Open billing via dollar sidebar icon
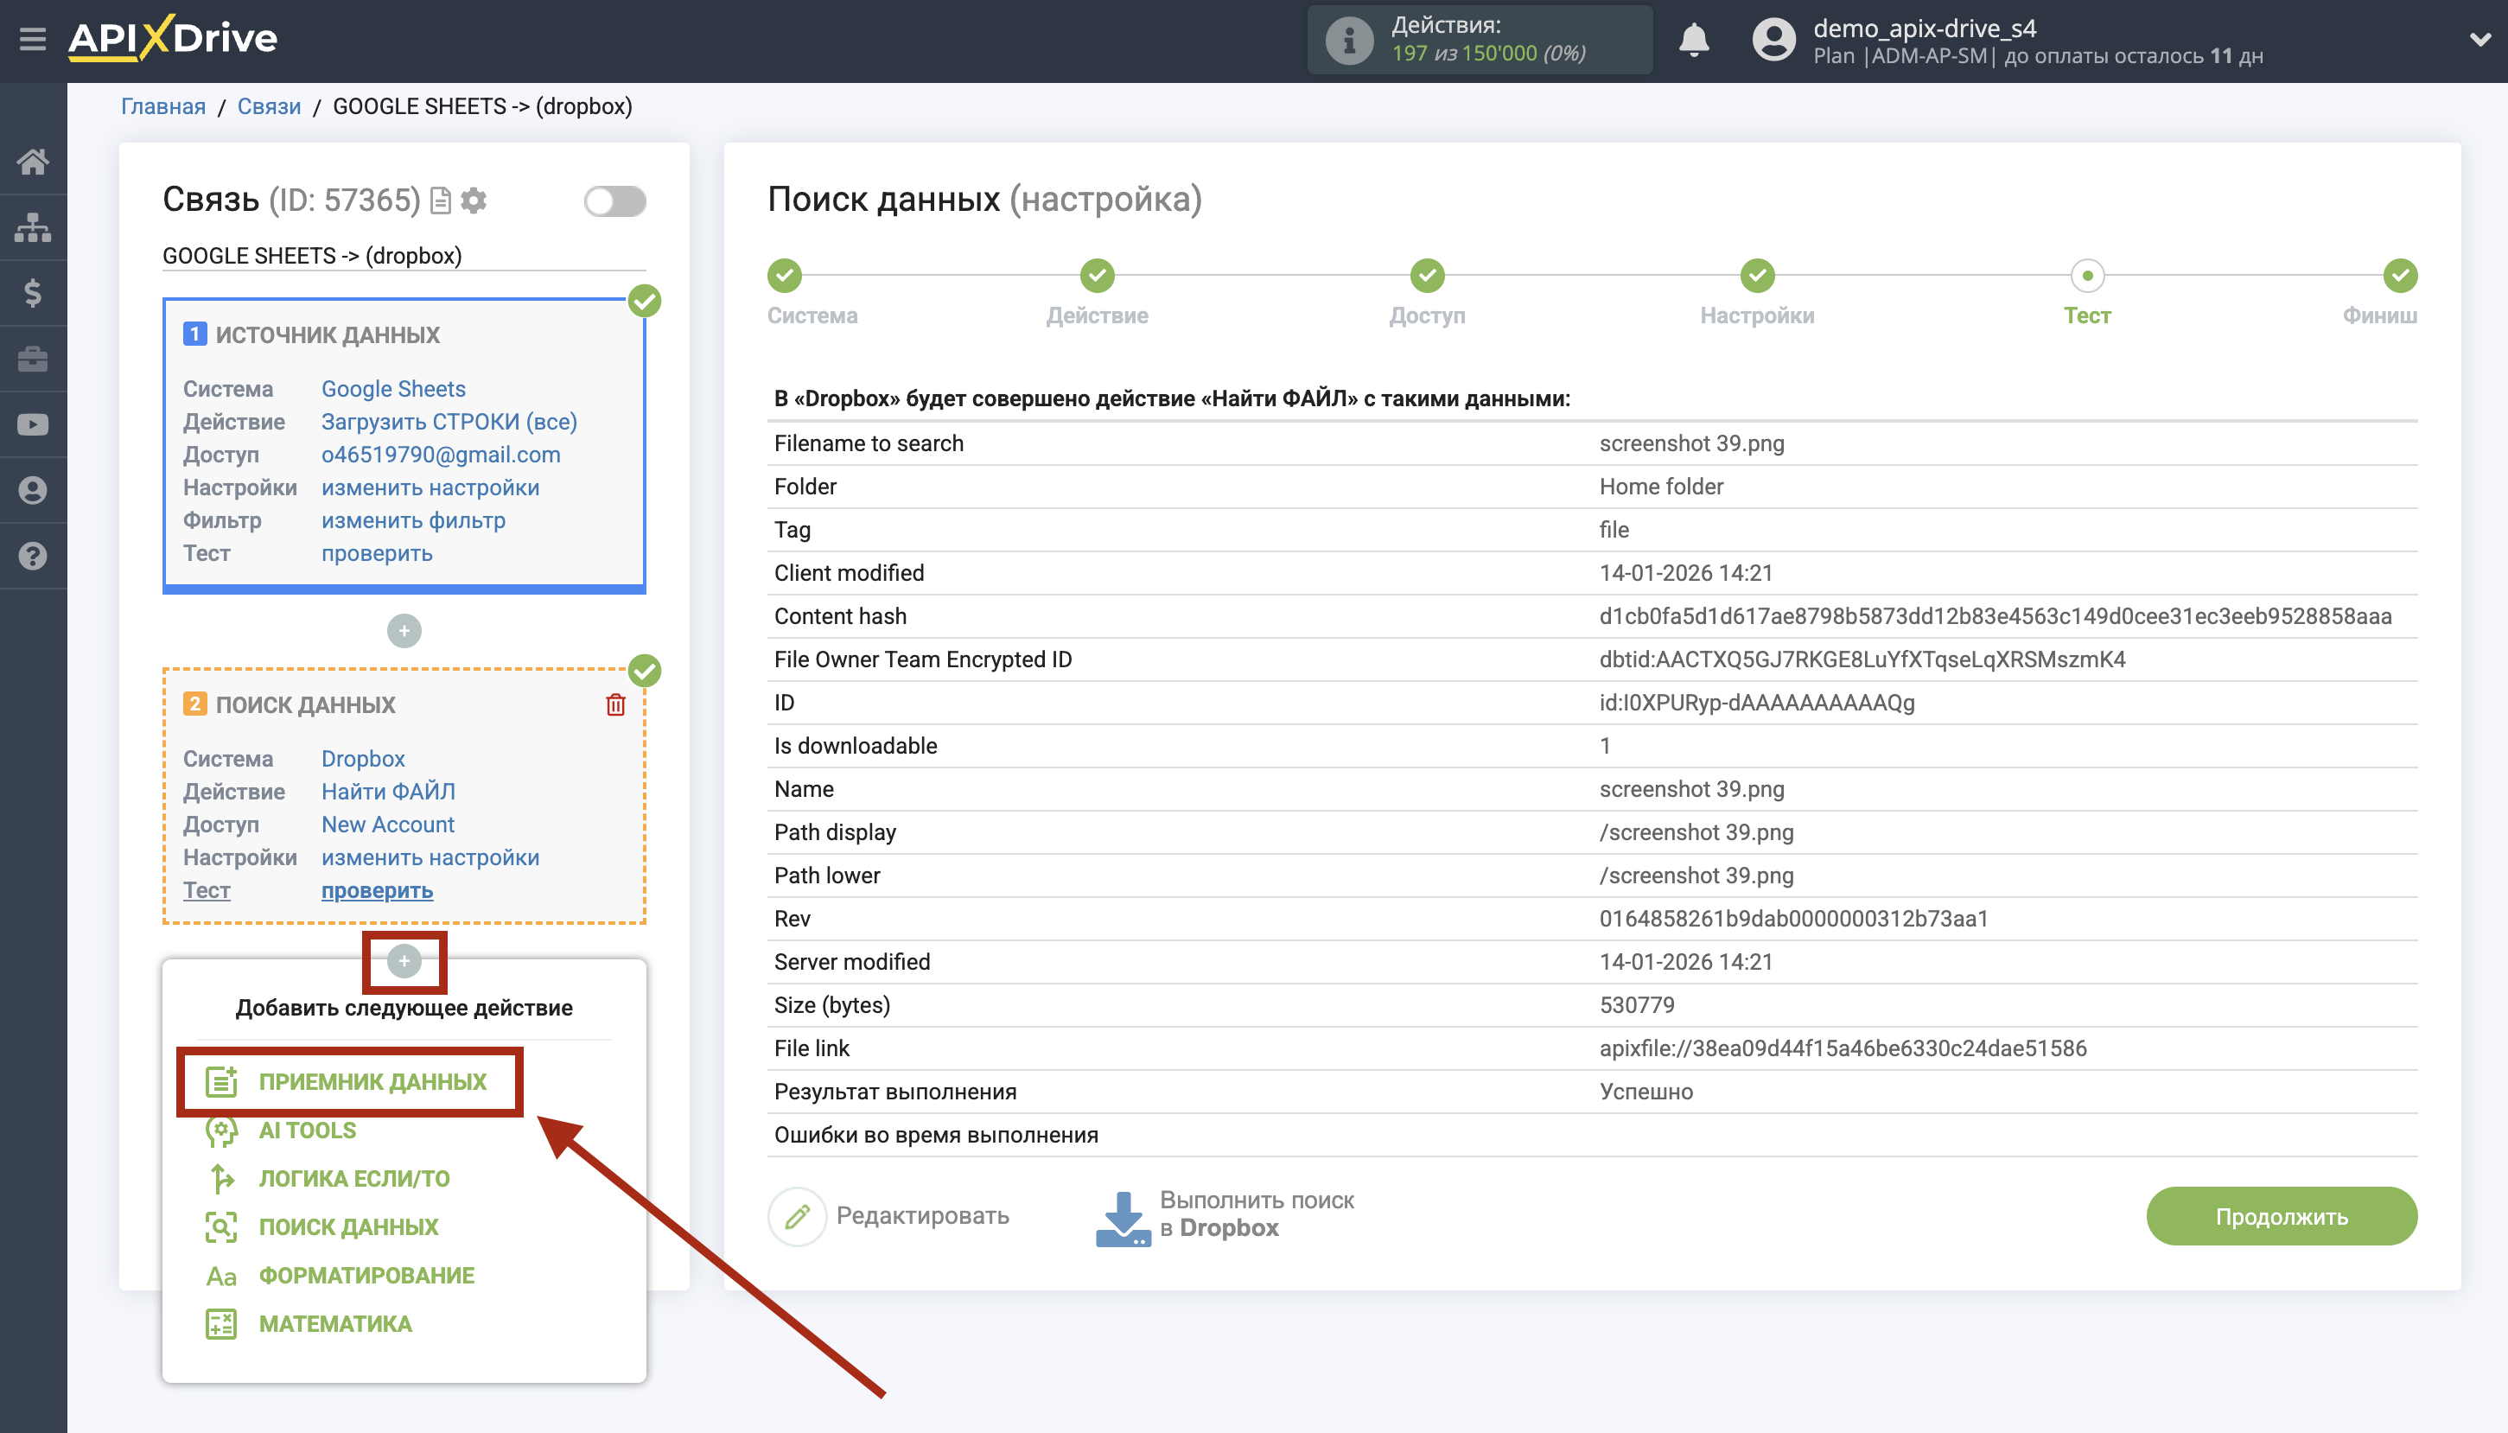Viewport: 2508px width, 1433px height. [x=35, y=292]
